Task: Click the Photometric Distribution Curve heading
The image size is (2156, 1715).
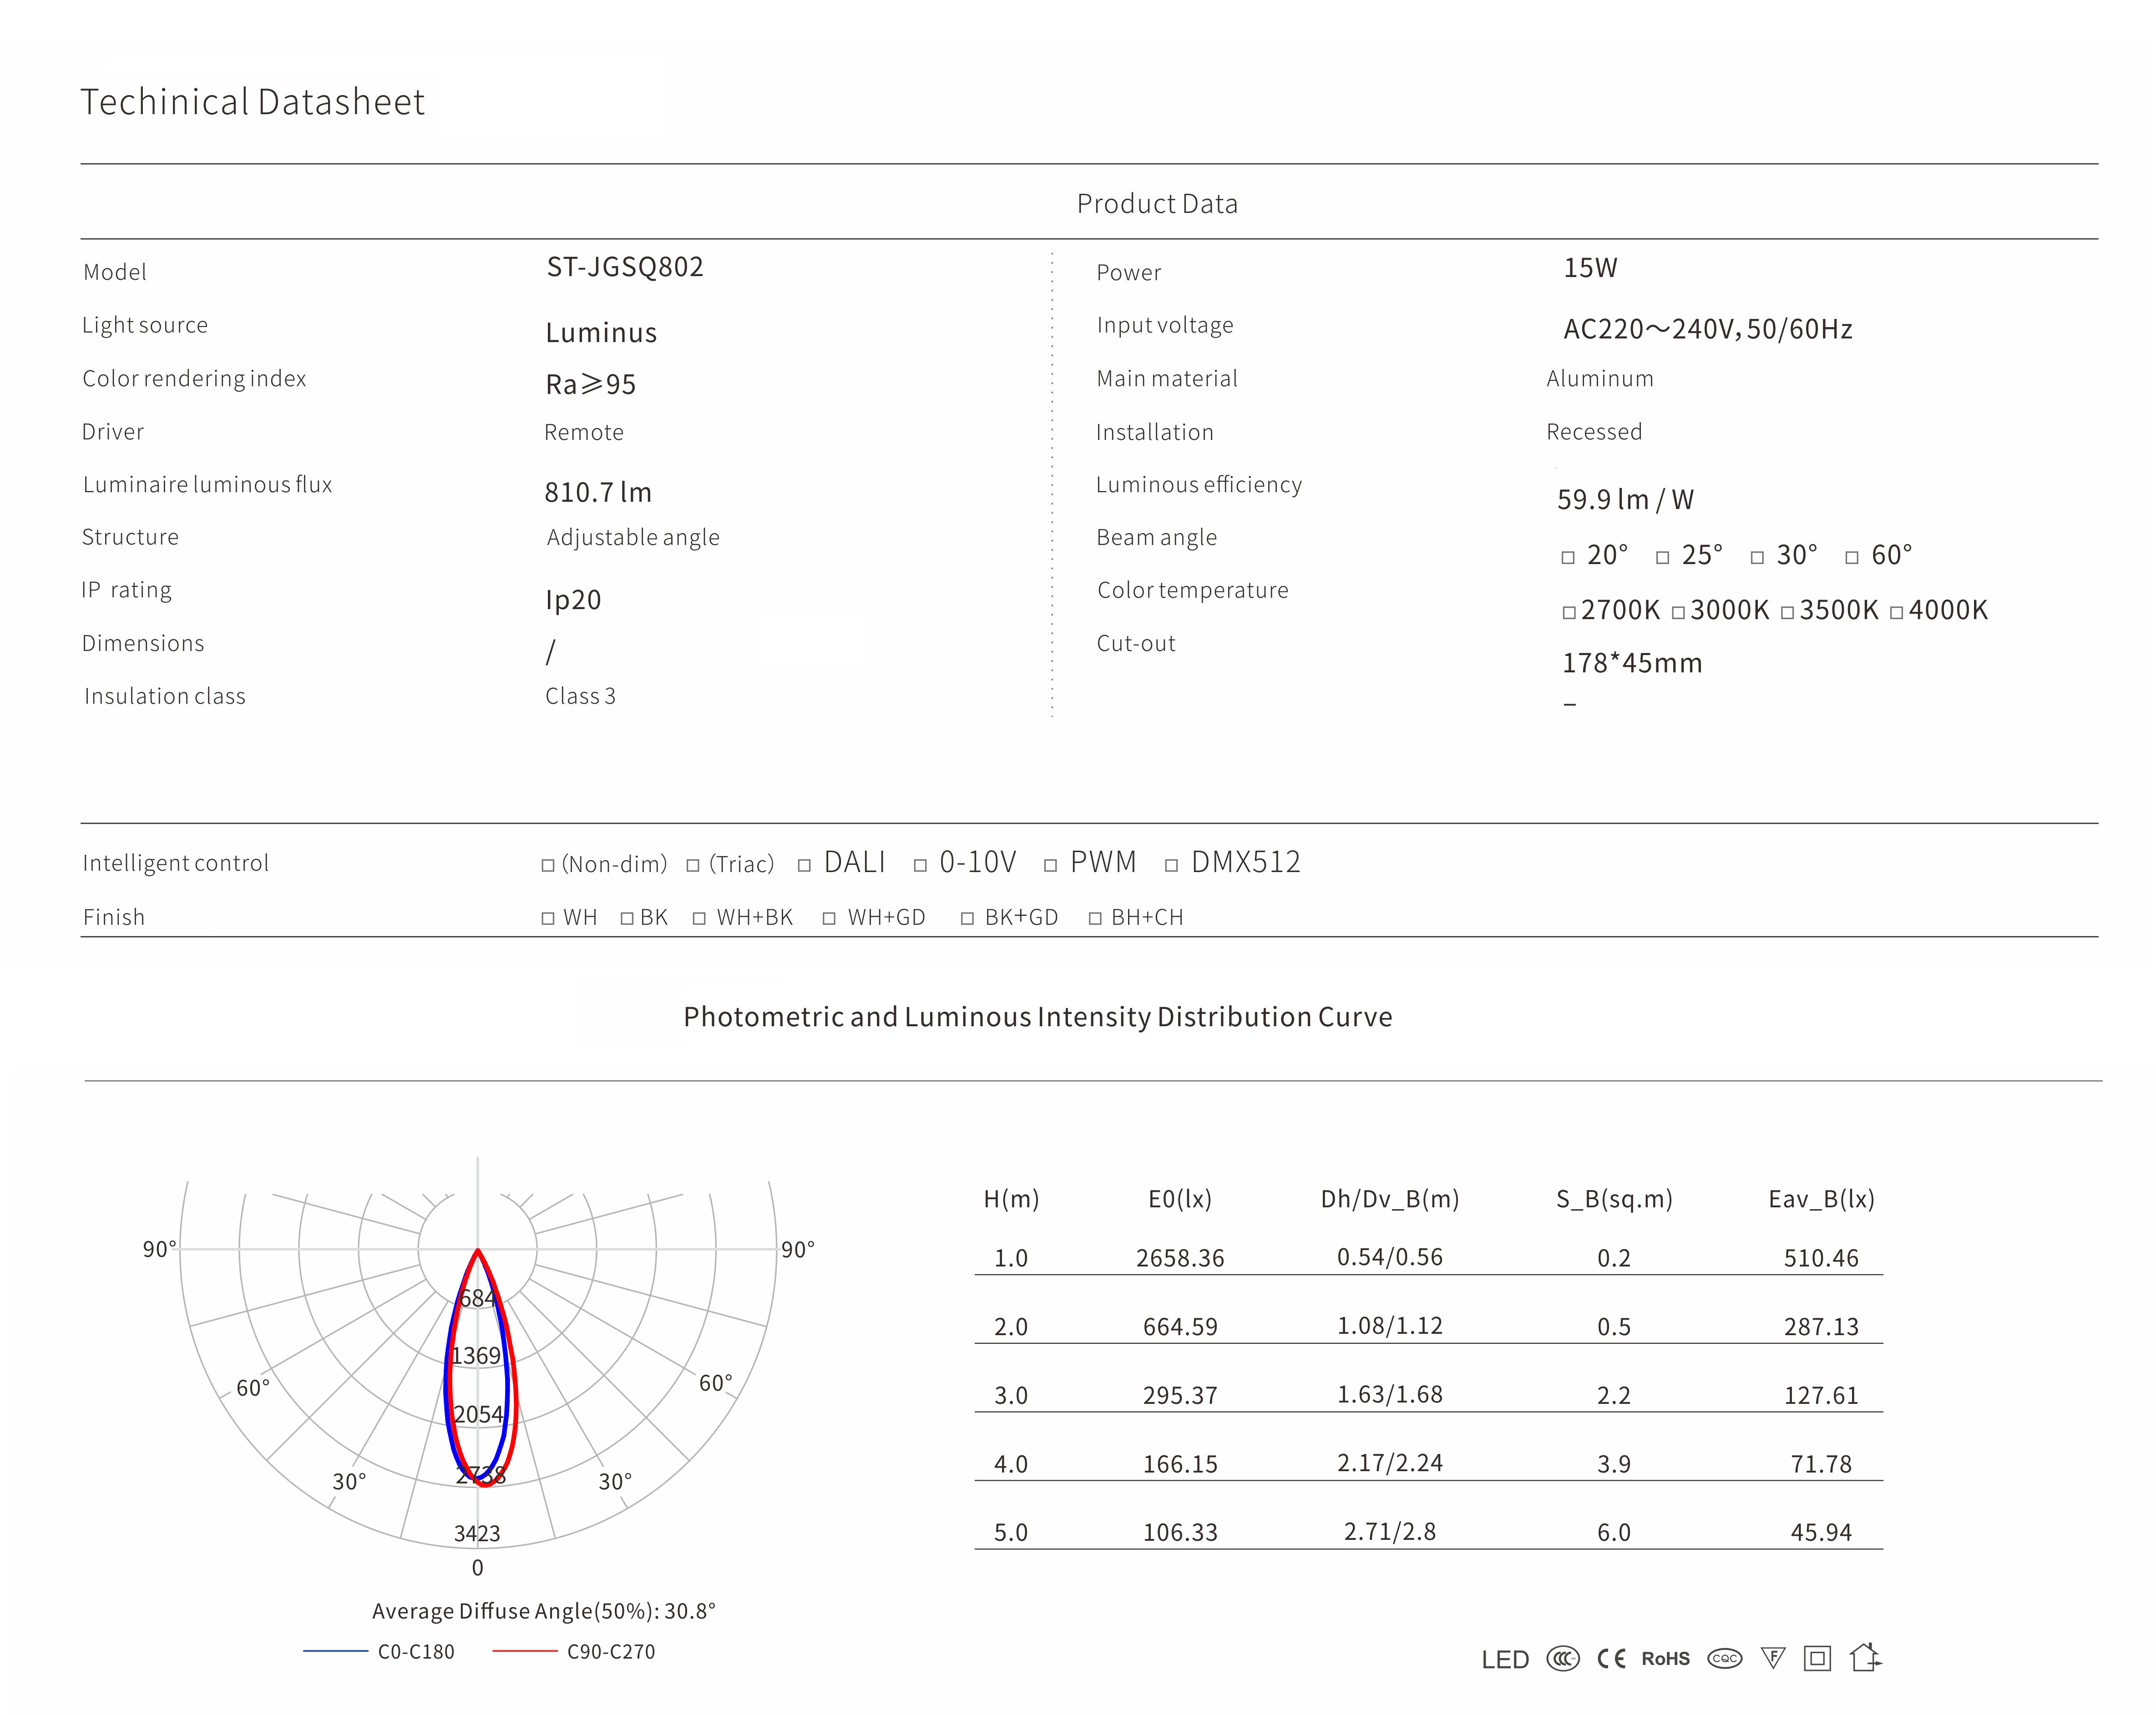Action: pyautogui.click(x=1037, y=1016)
